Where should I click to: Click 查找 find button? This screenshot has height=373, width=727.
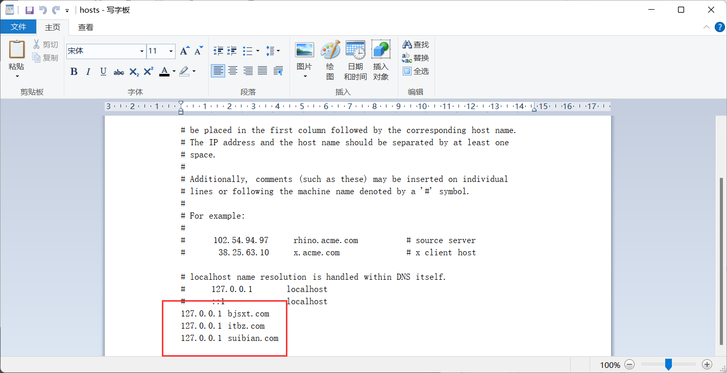point(416,45)
